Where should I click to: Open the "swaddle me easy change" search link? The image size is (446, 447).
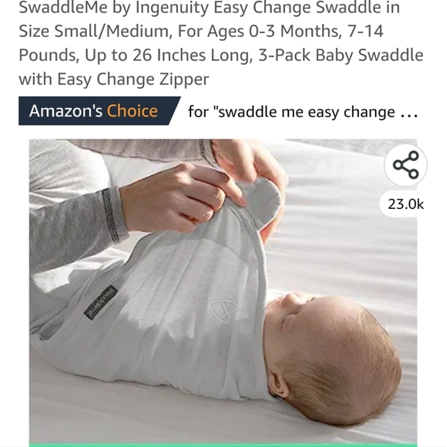click(303, 112)
